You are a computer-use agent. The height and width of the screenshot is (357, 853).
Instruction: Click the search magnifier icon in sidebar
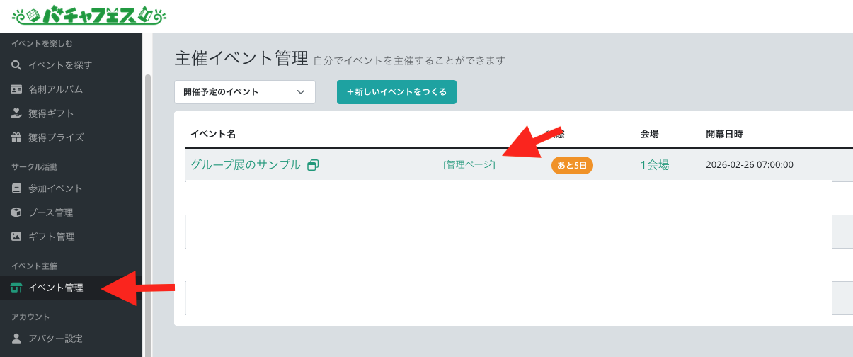point(16,65)
